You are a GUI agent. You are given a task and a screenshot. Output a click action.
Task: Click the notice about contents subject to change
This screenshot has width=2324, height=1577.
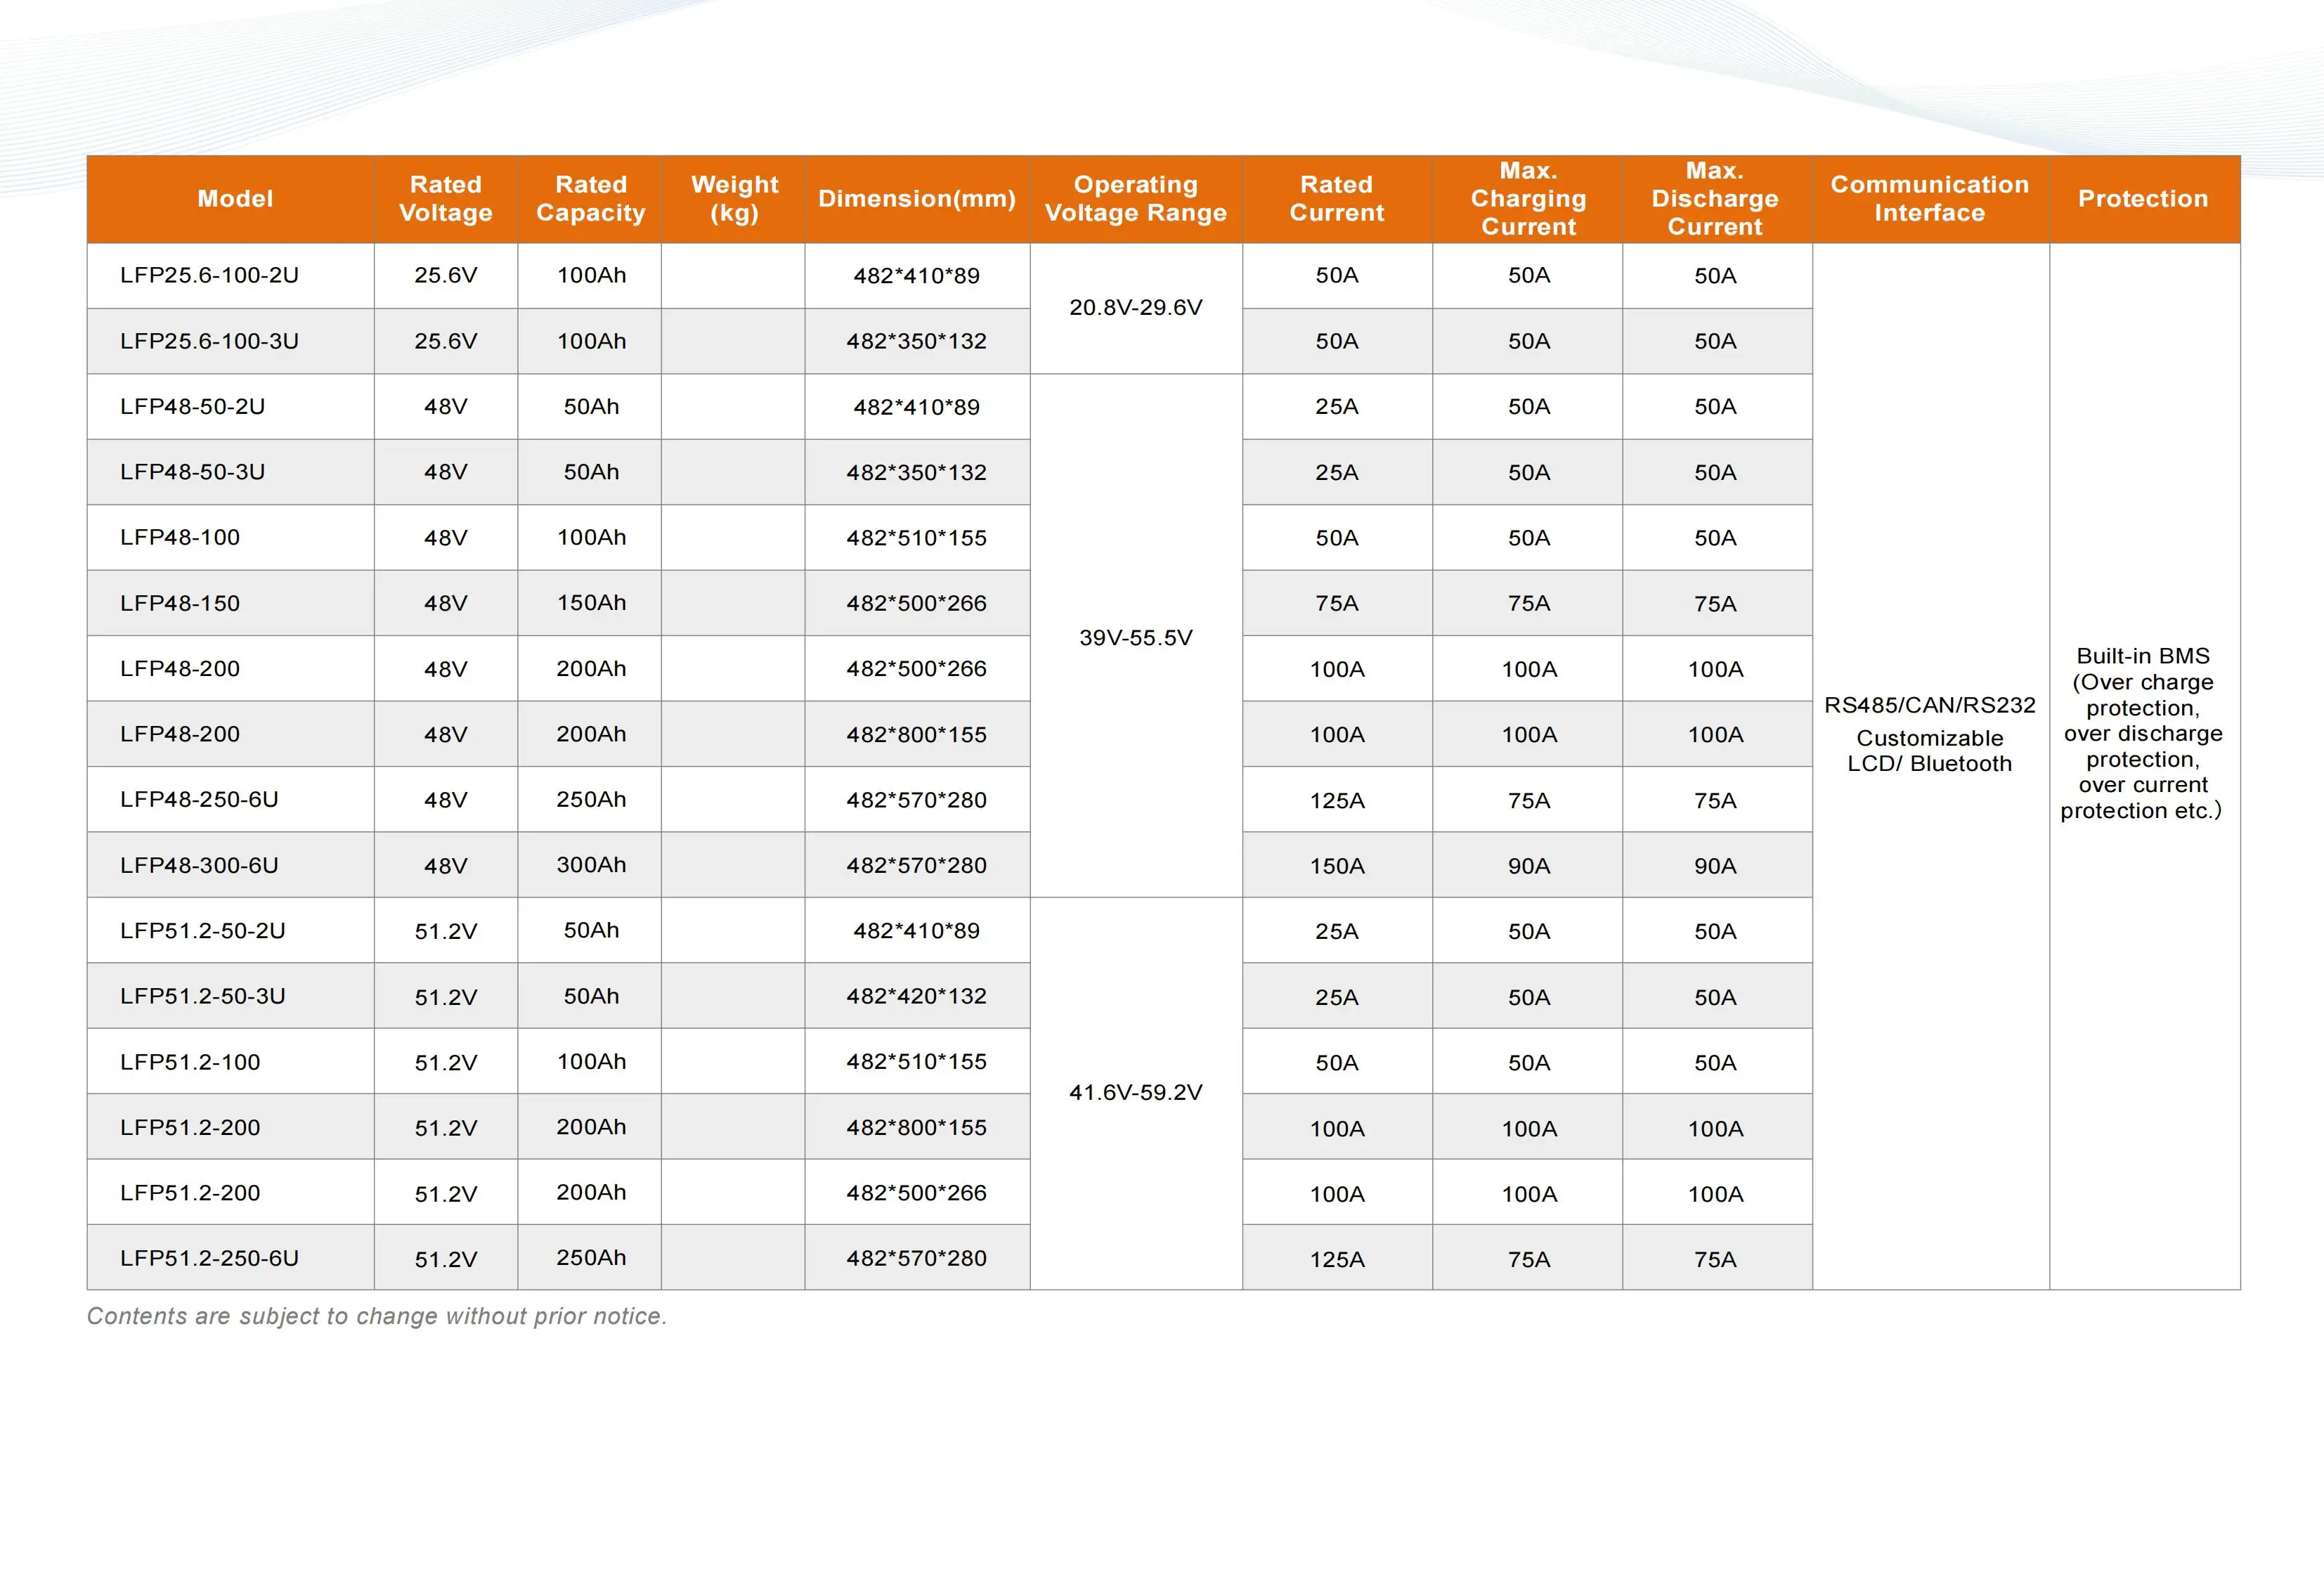click(377, 1317)
